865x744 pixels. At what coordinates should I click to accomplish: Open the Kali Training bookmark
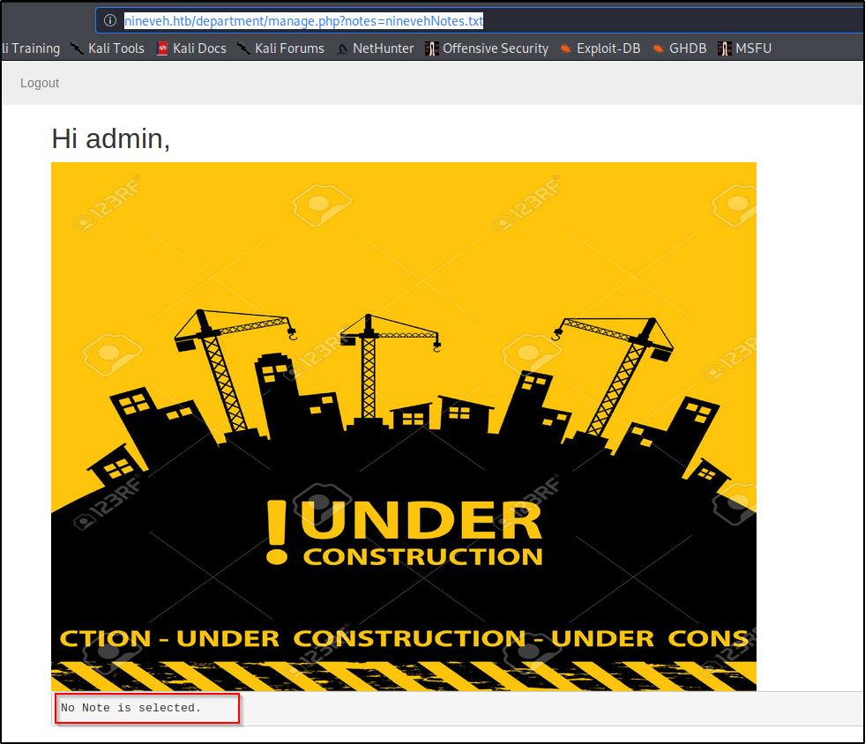[30, 48]
